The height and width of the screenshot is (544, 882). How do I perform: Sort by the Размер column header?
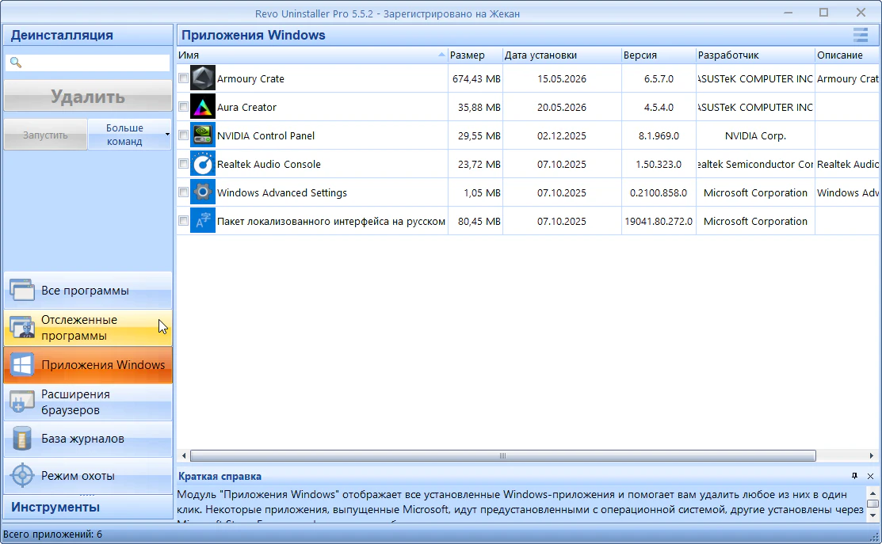[475, 55]
